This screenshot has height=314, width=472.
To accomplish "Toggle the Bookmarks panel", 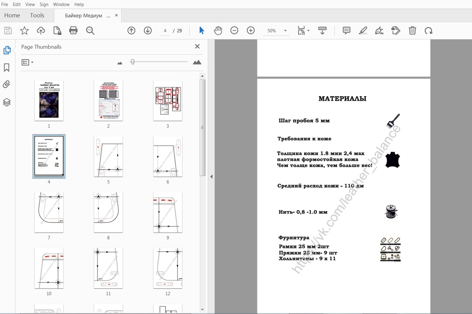I will (7, 67).
